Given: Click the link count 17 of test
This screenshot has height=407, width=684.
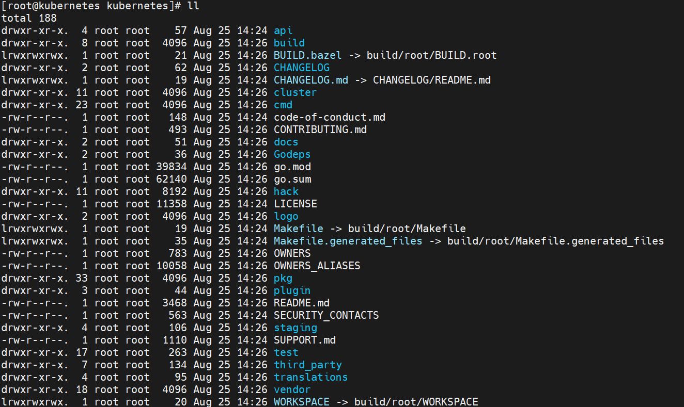Looking at the screenshot, I should 82,352.
